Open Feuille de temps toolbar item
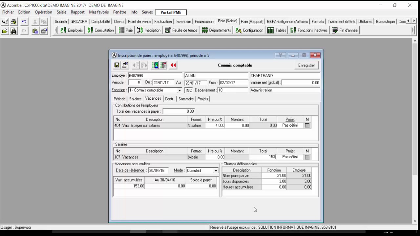The image size is (420, 236). (181, 30)
